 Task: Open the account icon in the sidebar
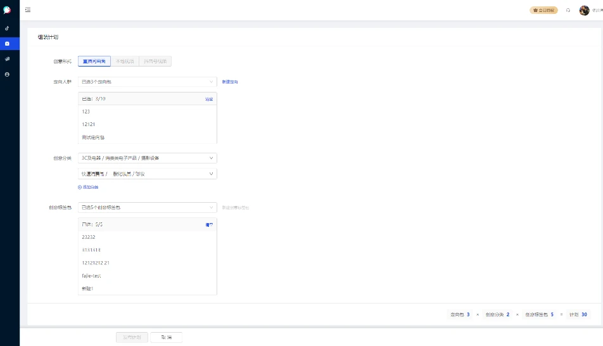coord(7,74)
